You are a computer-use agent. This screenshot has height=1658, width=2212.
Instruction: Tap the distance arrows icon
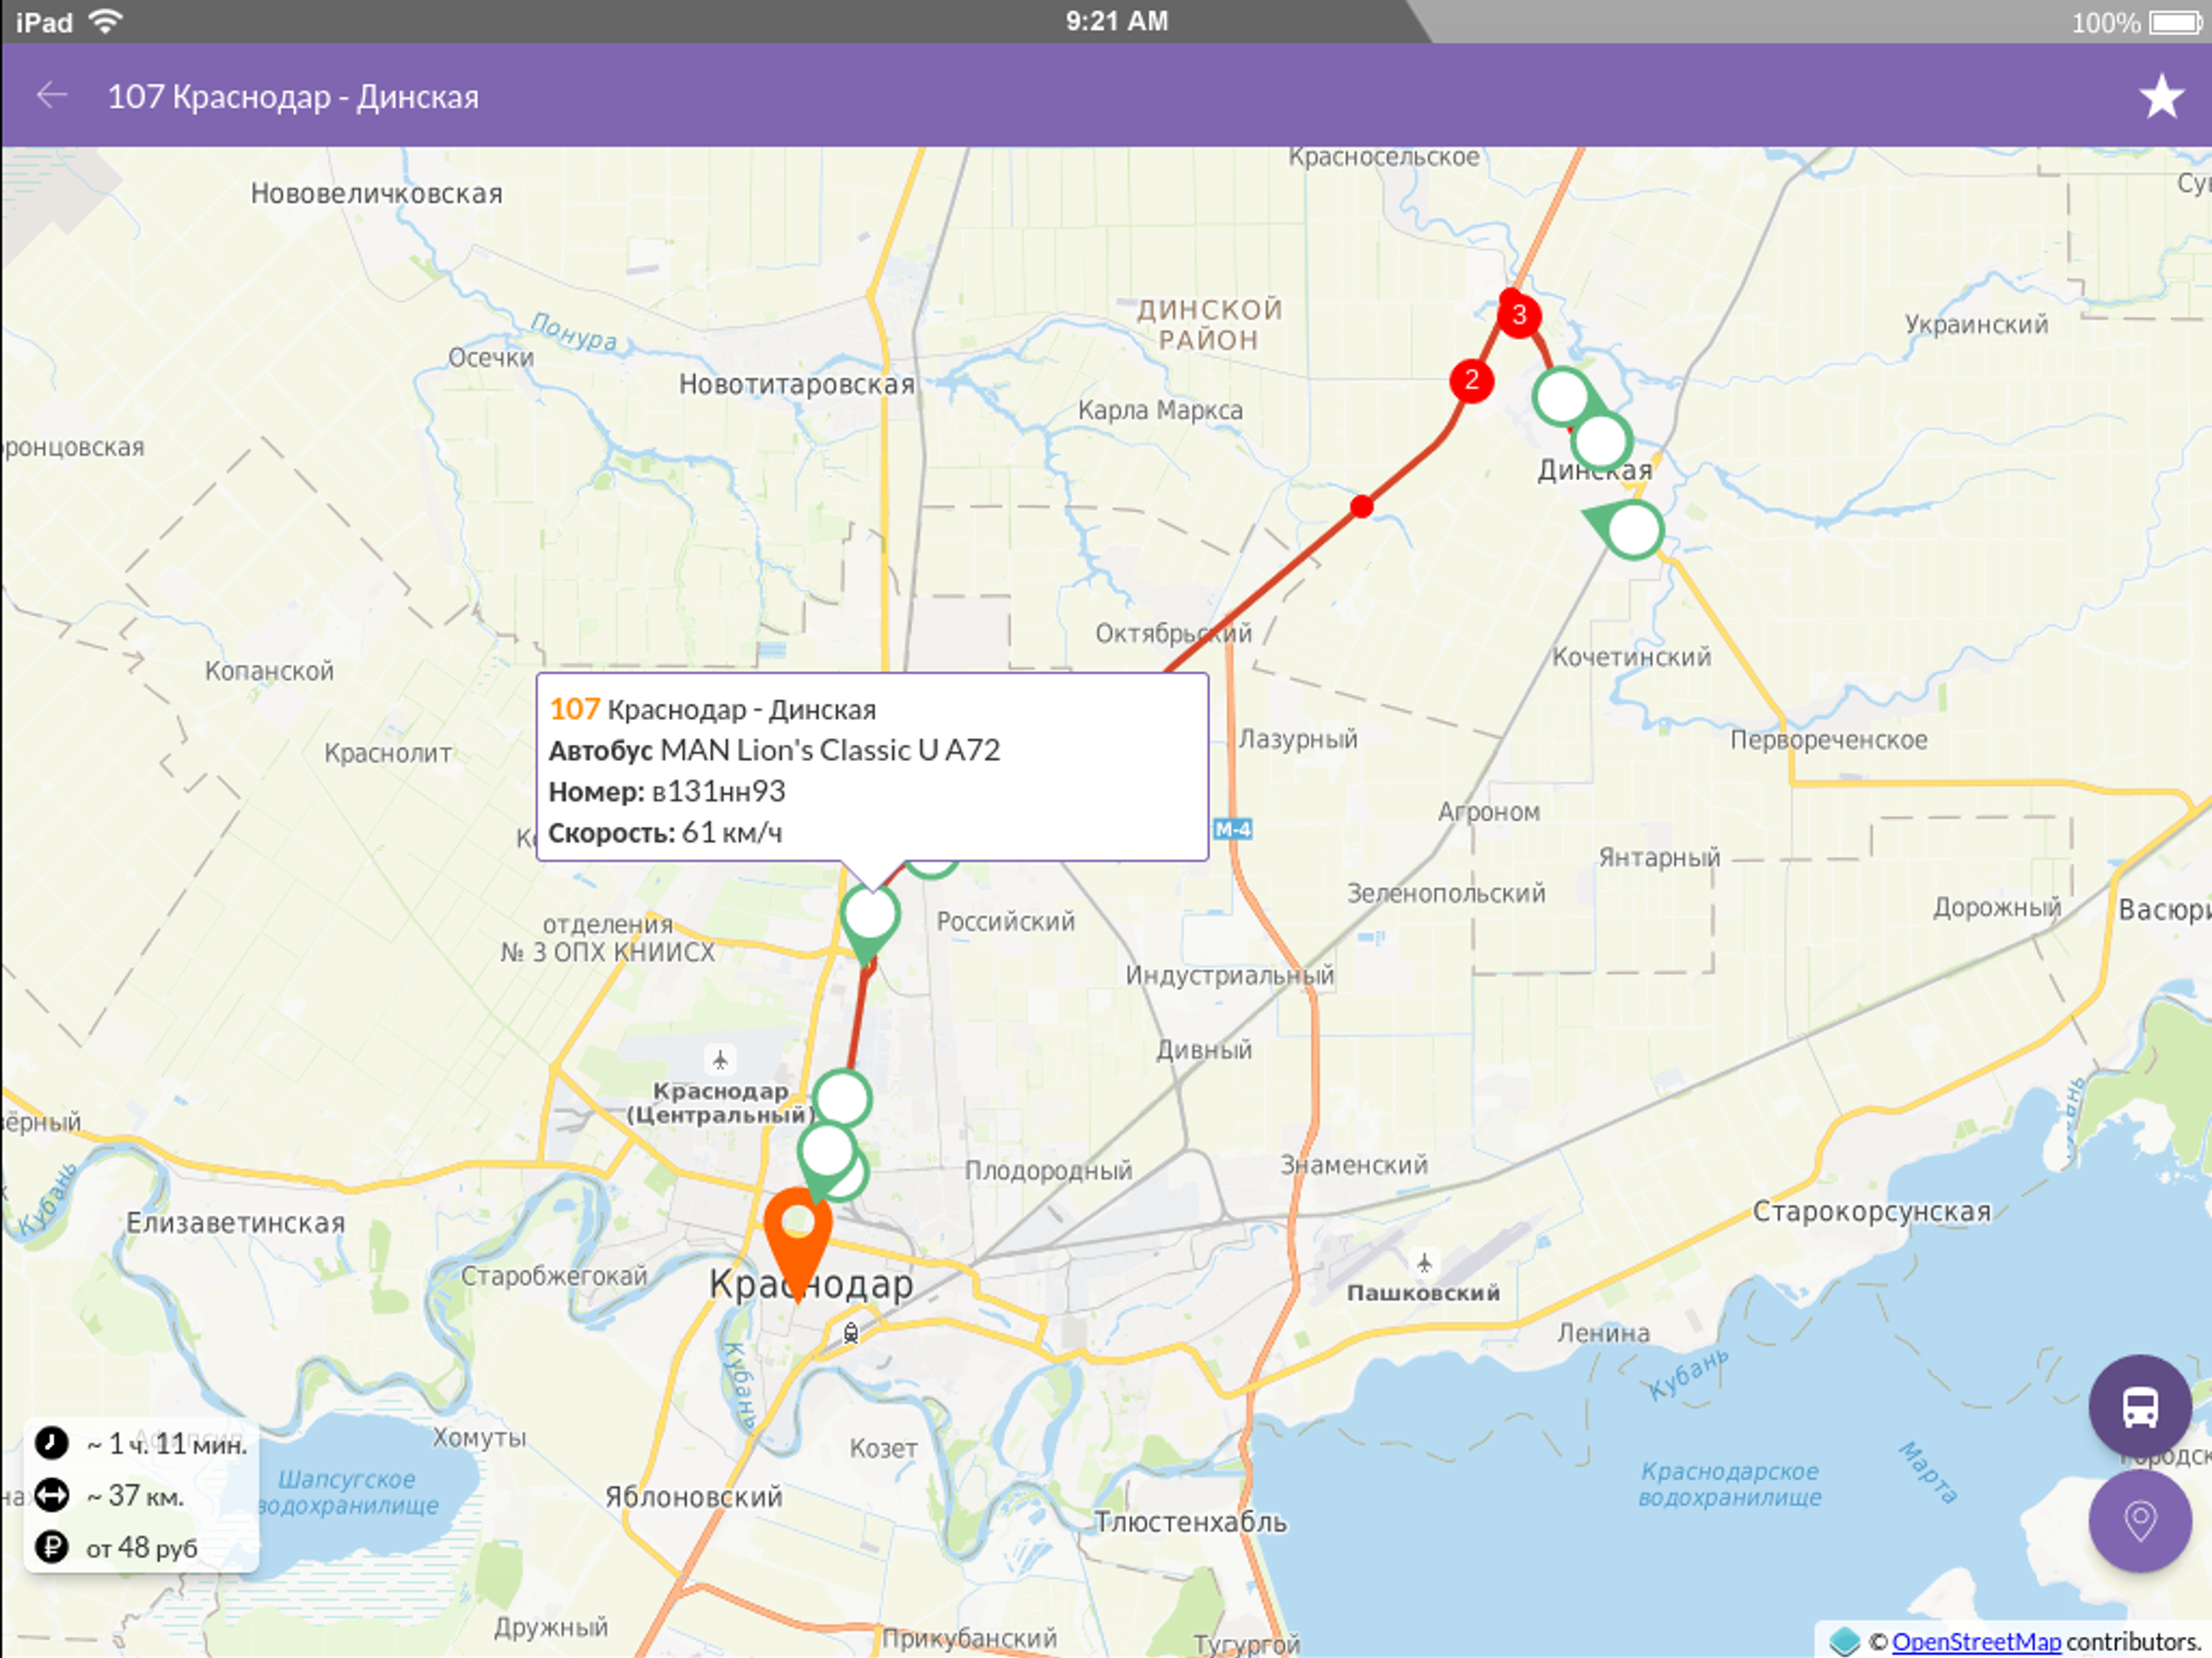(x=51, y=1495)
